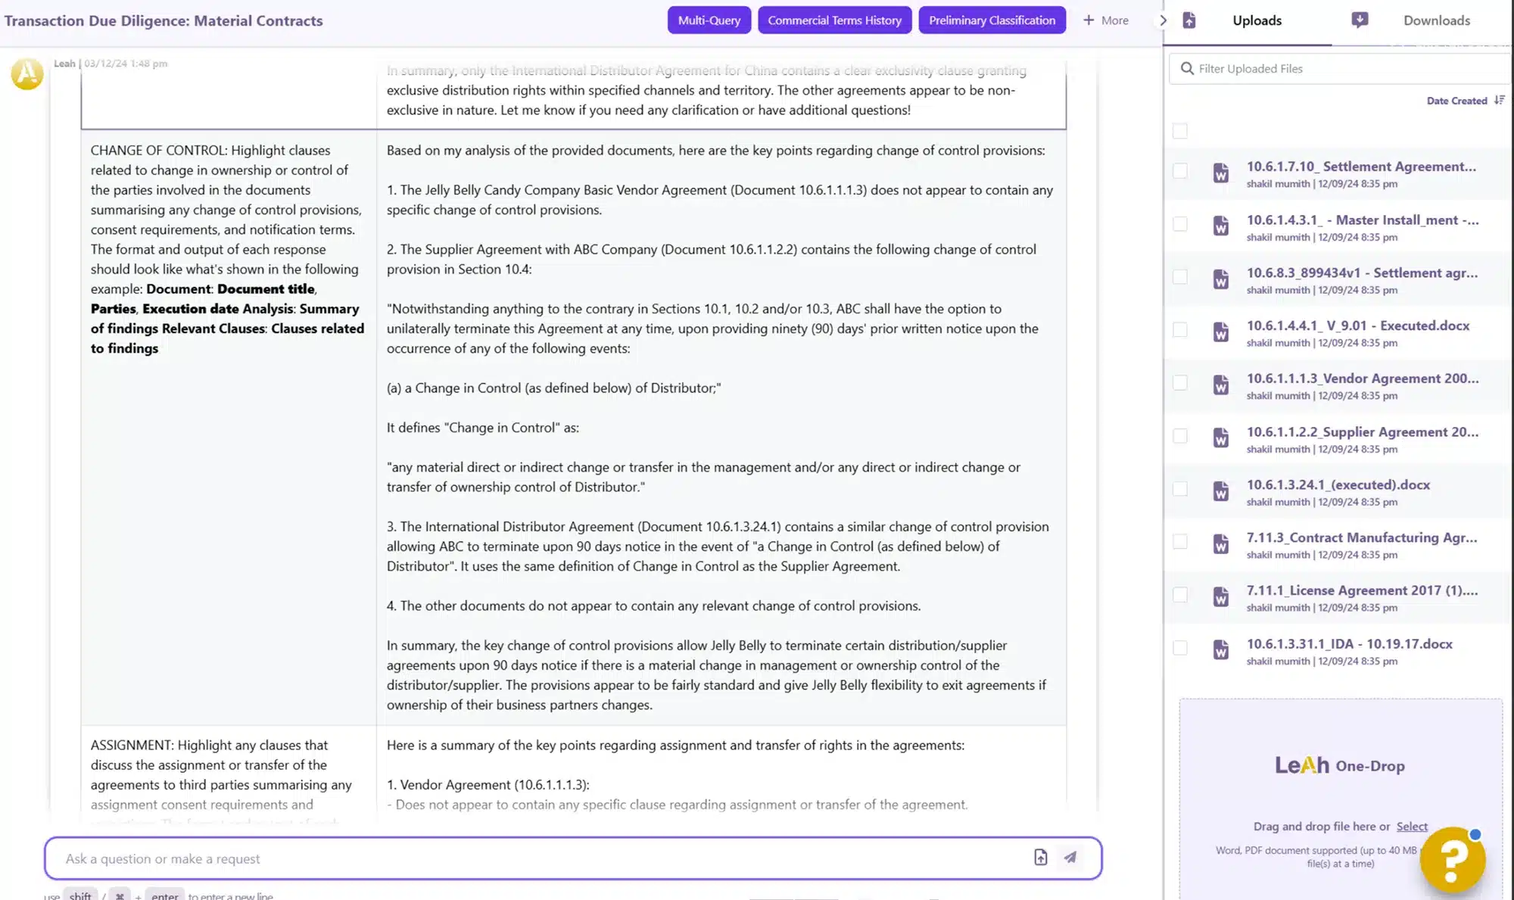Expand the More prompts menu

(x=1106, y=20)
